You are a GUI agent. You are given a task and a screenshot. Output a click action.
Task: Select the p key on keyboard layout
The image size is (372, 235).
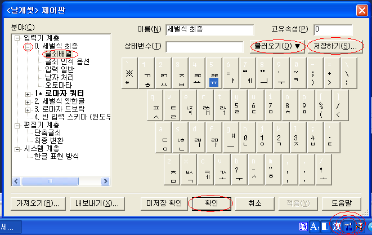(x=307, y=105)
